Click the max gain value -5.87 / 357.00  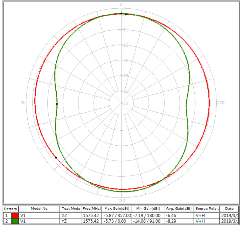[117, 215]
